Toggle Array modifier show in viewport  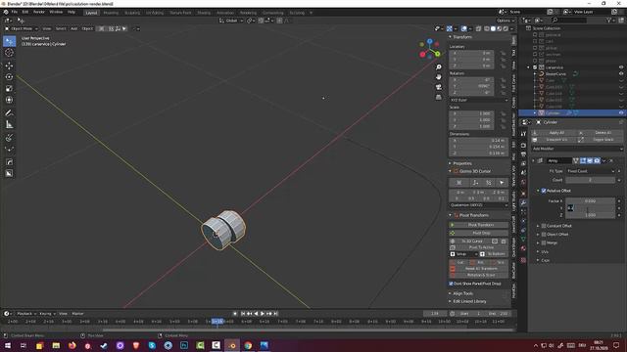(590, 160)
